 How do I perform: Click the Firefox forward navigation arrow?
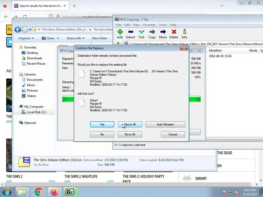click(x=15, y=16)
